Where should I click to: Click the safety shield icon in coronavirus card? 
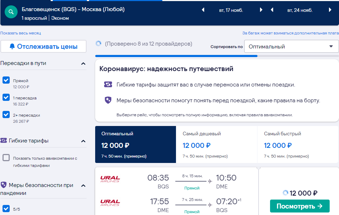point(108,100)
